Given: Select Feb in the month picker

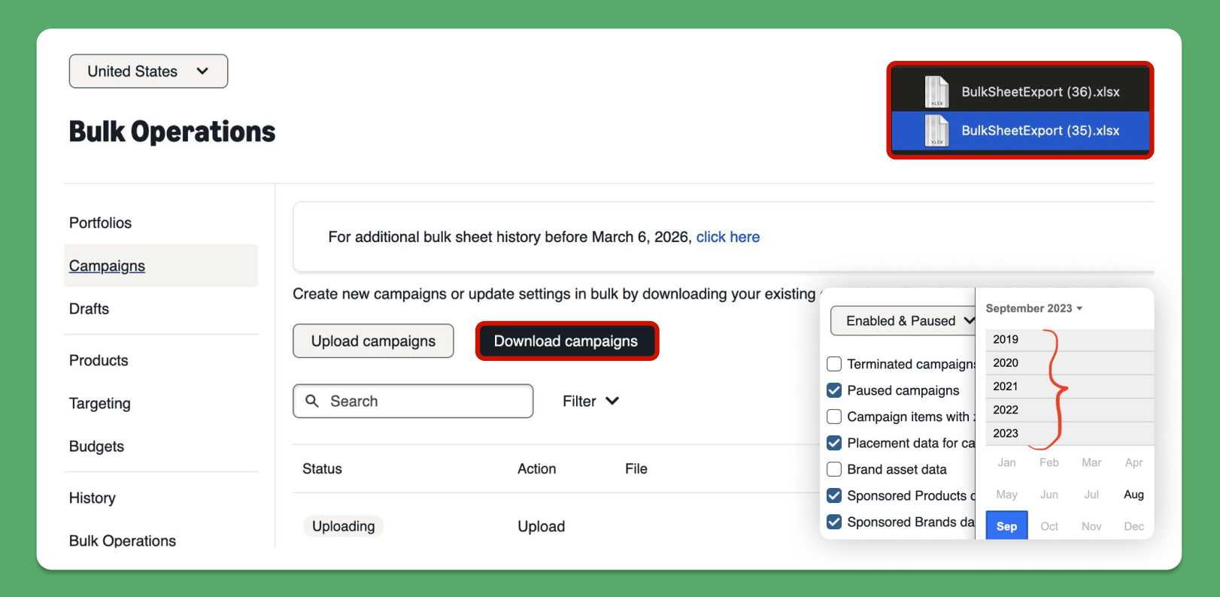Looking at the screenshot, I should pos(1049,463).
